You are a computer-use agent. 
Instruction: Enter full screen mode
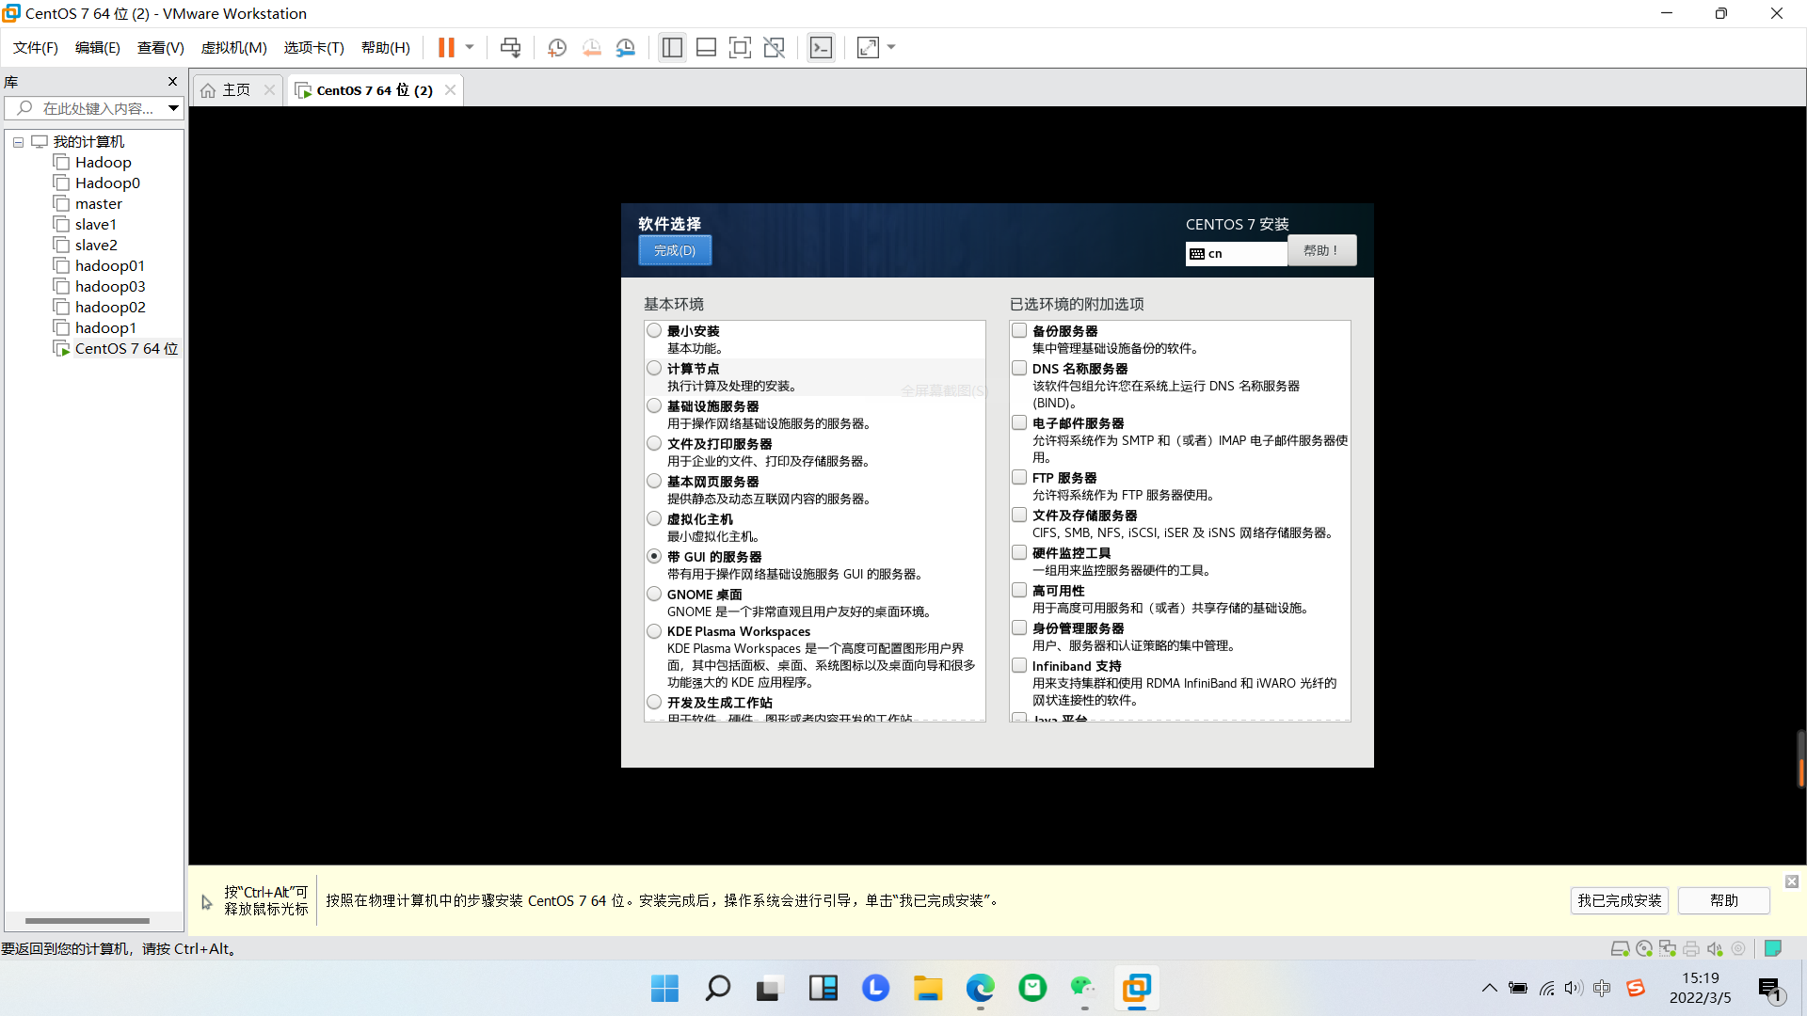point(741,47)
